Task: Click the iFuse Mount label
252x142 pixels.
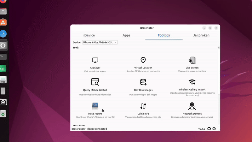Action: [x=95, y=114]
